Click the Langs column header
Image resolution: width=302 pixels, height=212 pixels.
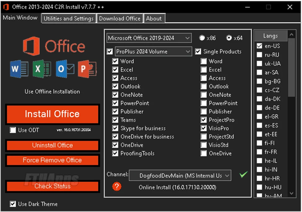click(271, 36)
